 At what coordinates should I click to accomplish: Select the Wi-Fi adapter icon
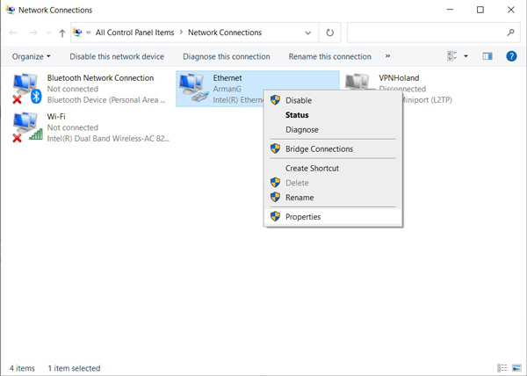pyautogui.click(x=27, y=127)
